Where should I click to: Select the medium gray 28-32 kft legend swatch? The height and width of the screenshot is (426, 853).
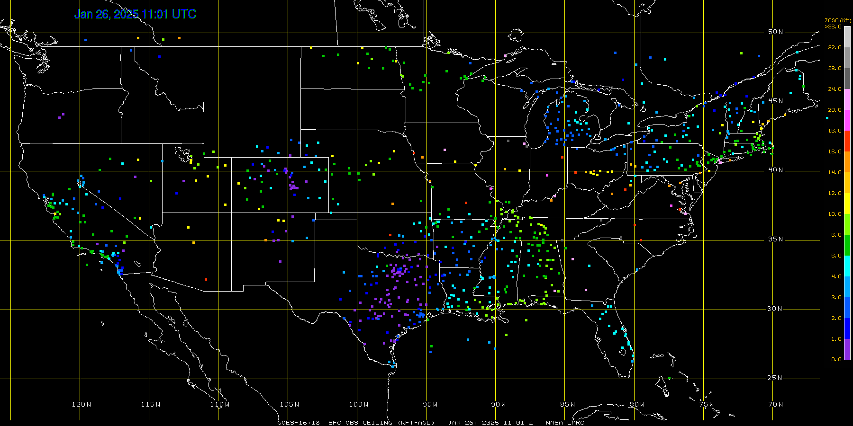tap(847, 58)
